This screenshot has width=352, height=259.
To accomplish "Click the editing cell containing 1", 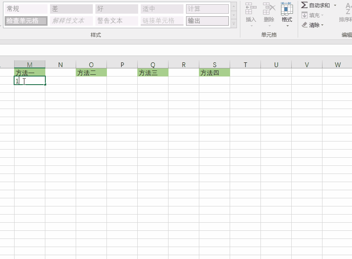I will (30, 80).
